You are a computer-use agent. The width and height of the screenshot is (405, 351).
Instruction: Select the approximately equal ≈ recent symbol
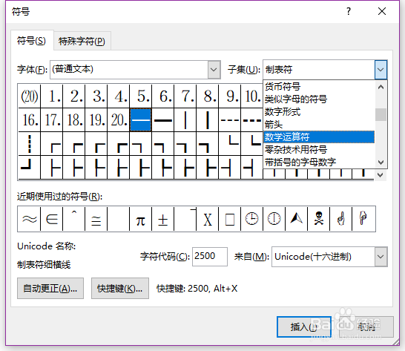tap(29, 219)
